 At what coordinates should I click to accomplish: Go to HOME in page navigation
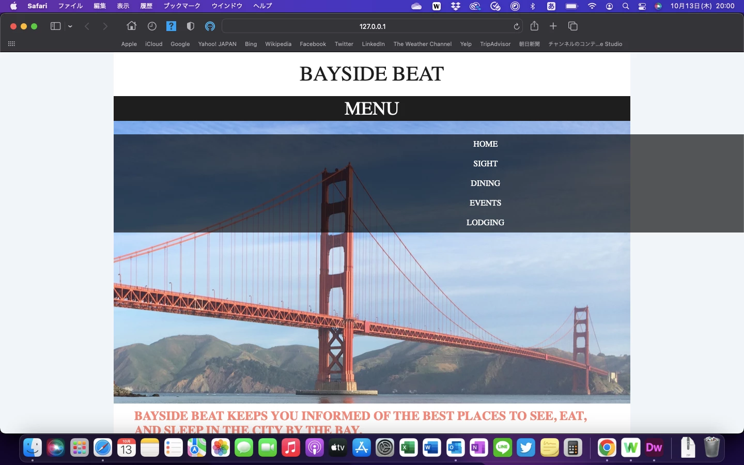pyautogui.click(x=486, y=144)
